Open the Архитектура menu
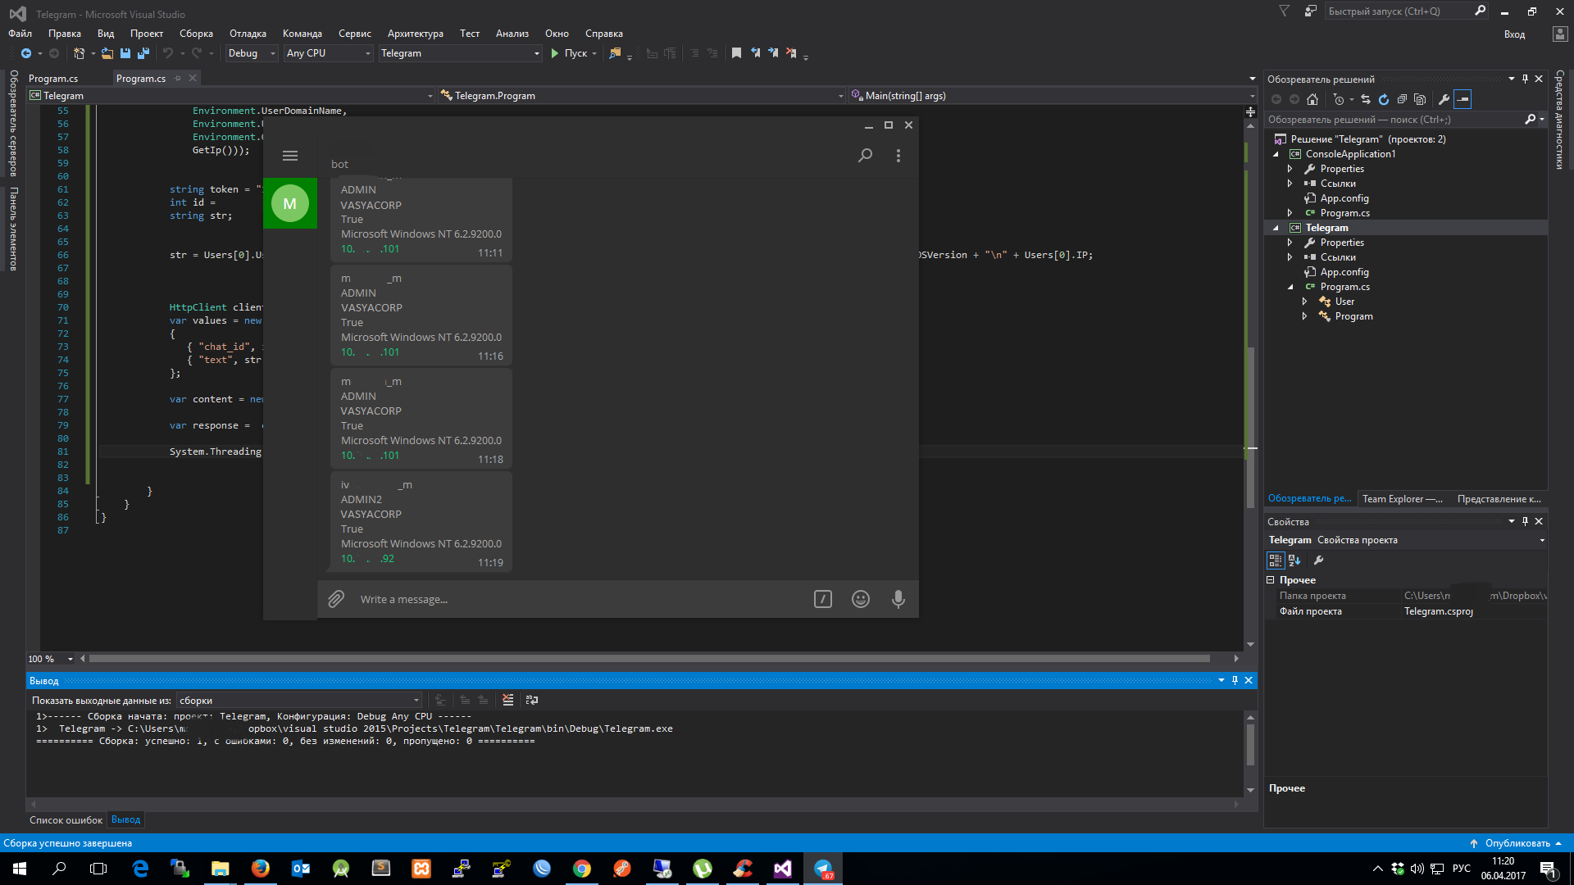Screen dimensions: 1574x885 tap(415, 34)
